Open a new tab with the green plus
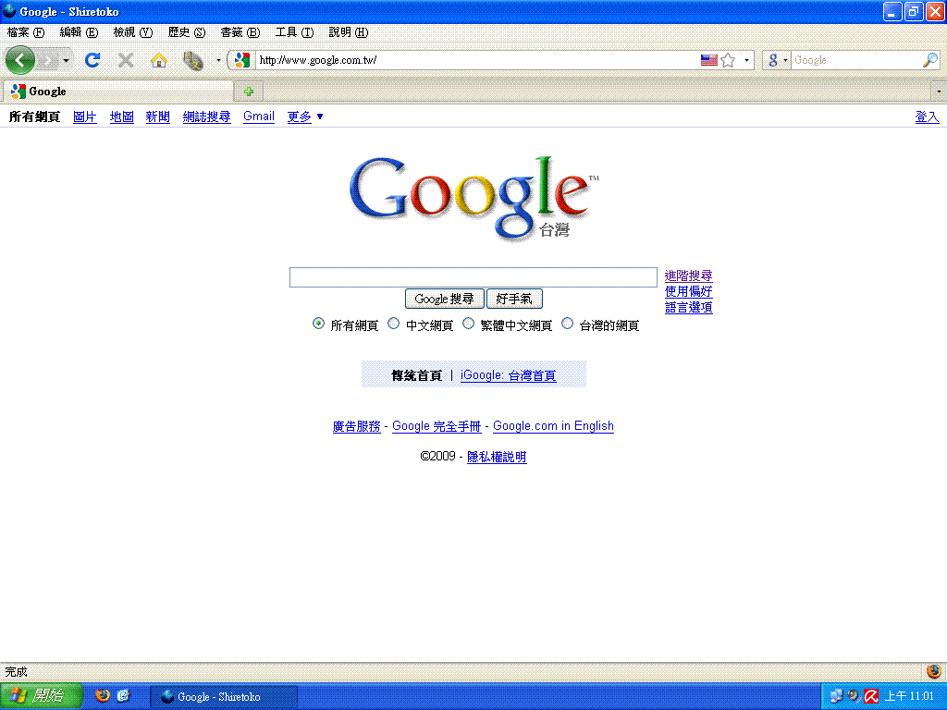Screen dimensions: 947x710 tap(249, 92)
